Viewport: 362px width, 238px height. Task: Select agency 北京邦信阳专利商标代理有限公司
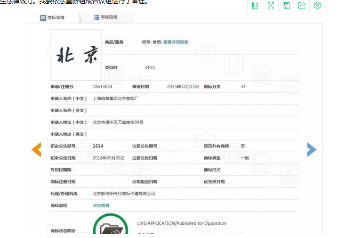pyautogui.click(x=124, y=194)
